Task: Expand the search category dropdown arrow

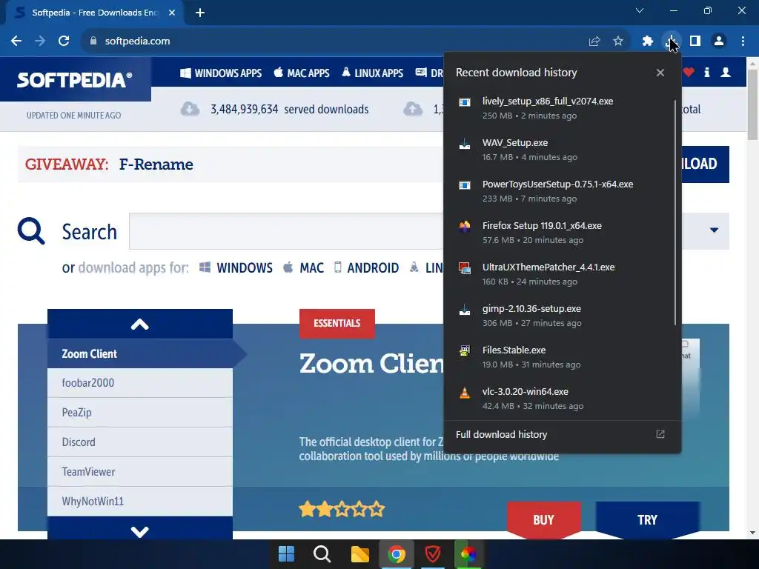Action: click(714, 230)
